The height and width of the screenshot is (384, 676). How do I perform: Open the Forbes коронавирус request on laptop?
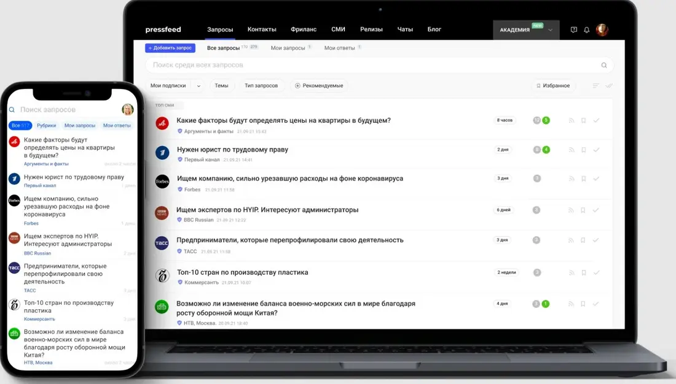pos(290,179)
